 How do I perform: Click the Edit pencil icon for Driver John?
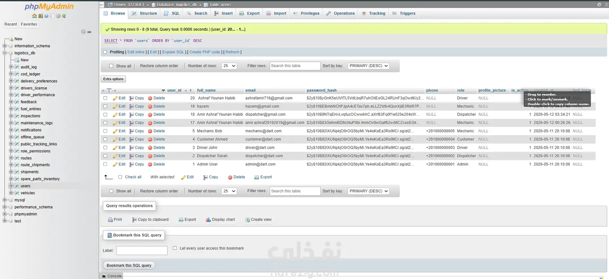click(x=115, y=148)
